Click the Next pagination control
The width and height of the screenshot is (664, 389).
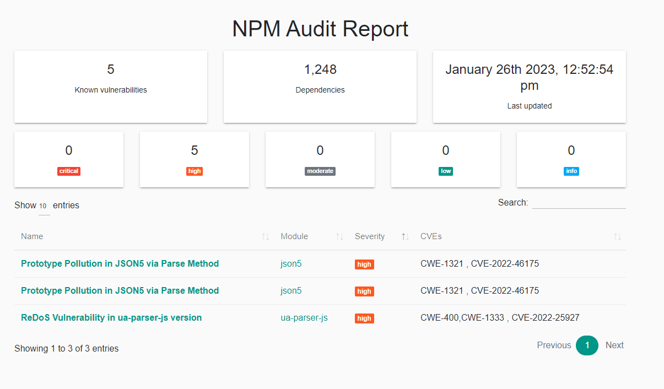(x=614, y=345)
